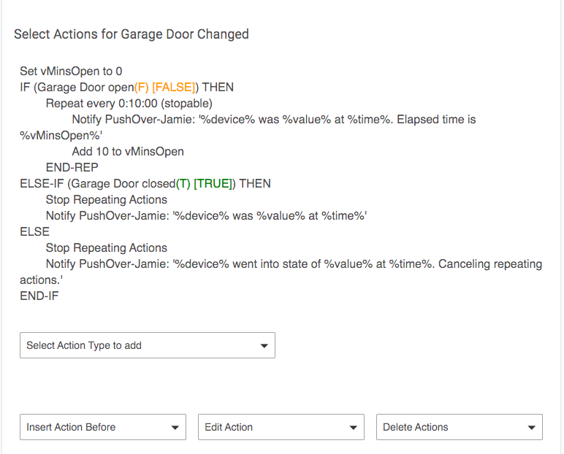The image size is (564, 454).
Task: Click the green [TRUE] condition indicator
Action: (x=213, y=184)
